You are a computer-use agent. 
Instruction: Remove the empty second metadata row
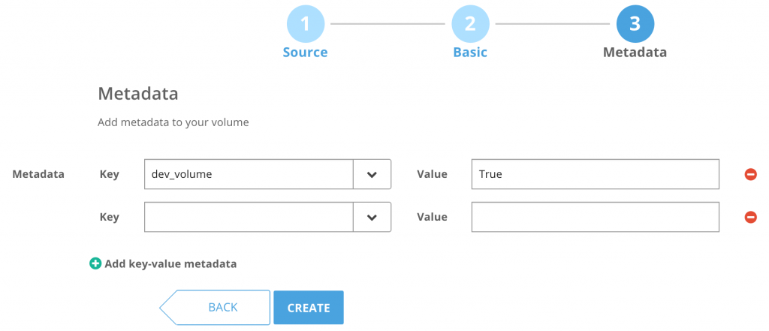click(x=750, y=217)
